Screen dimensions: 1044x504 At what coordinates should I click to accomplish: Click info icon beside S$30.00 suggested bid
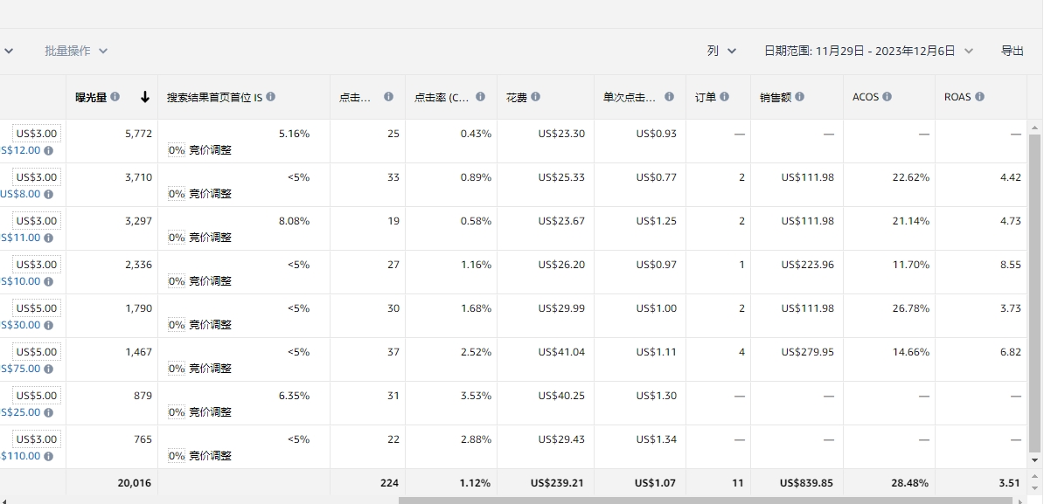(x=49, y=325)
